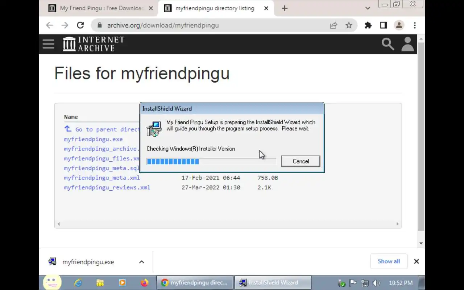Click file listing scroll-left arrow
464x290 pixels.
59,224
